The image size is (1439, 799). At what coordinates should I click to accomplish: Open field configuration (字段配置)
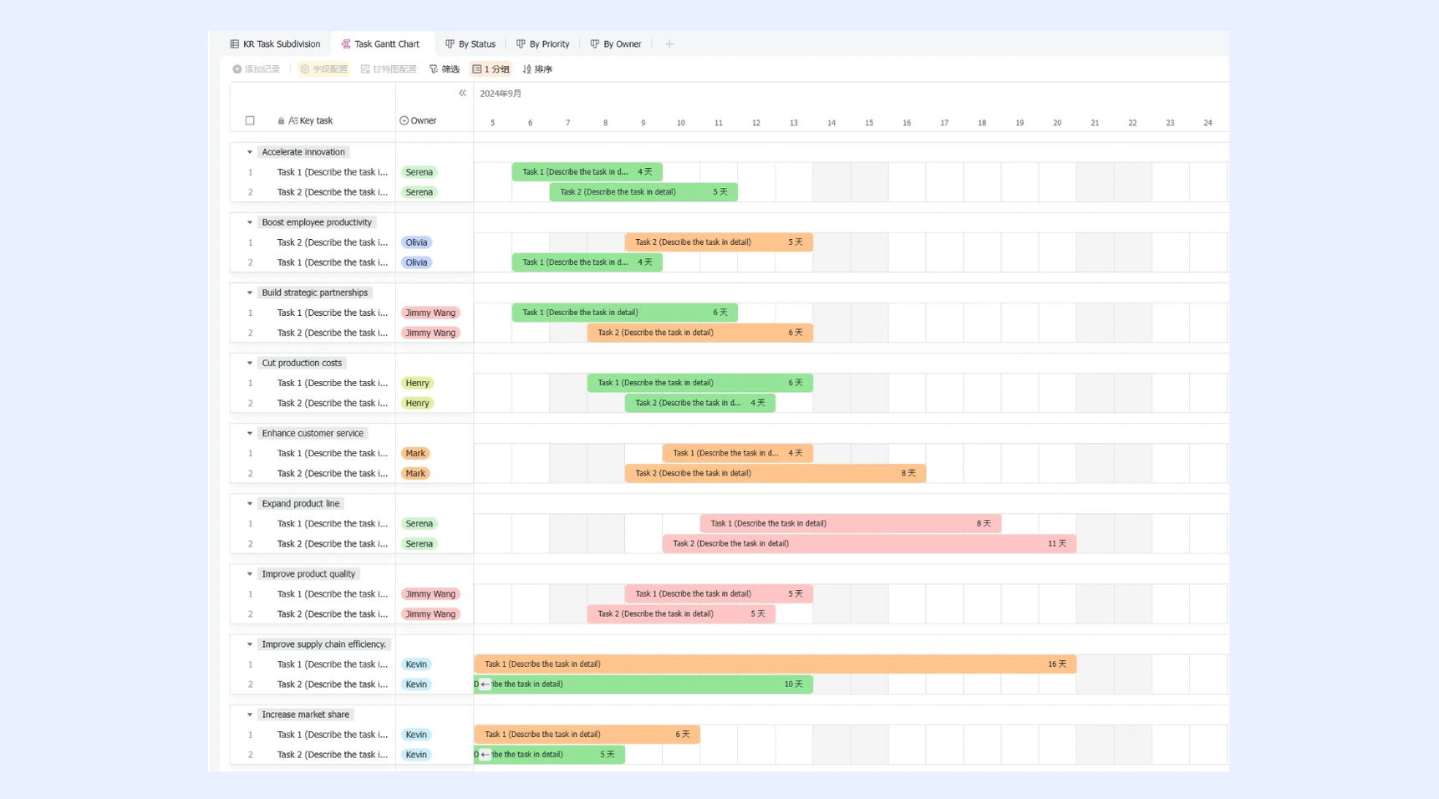[x=324, y=69]
